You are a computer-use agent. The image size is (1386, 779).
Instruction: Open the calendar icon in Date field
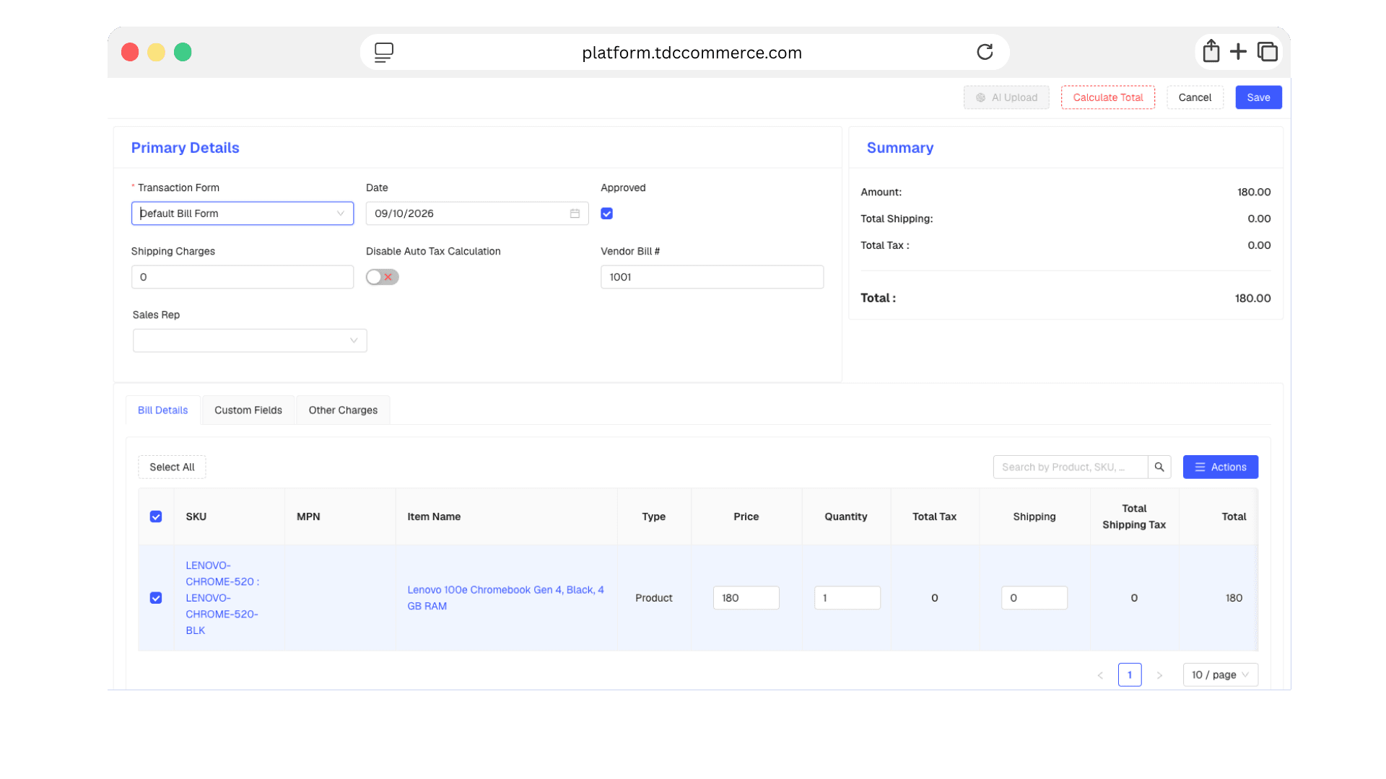coord(575,214)
